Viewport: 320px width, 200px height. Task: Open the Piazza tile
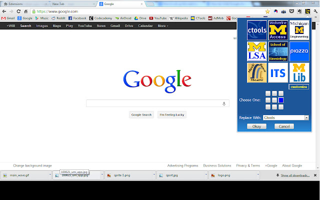click(299, 51)
